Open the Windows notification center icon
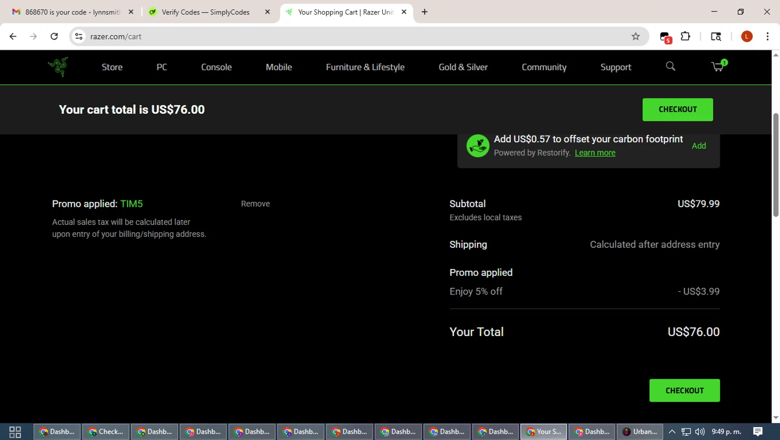Screen dimensions: 780x440 click(x=758, y=432)
